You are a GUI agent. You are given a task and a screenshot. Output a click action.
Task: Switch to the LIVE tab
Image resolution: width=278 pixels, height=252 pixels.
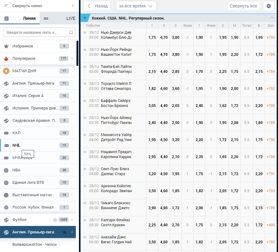click(59, 18)
